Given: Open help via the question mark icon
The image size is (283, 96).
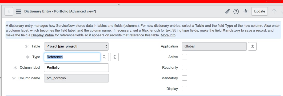Looking at the screenshot, I should 236,11.
